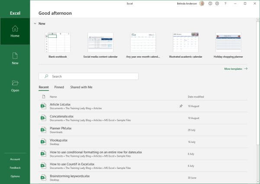The height and width of the screenshot is (184, 260).
Task: Create a Blank workbook from its thumbnail
Action: [58, 42]
